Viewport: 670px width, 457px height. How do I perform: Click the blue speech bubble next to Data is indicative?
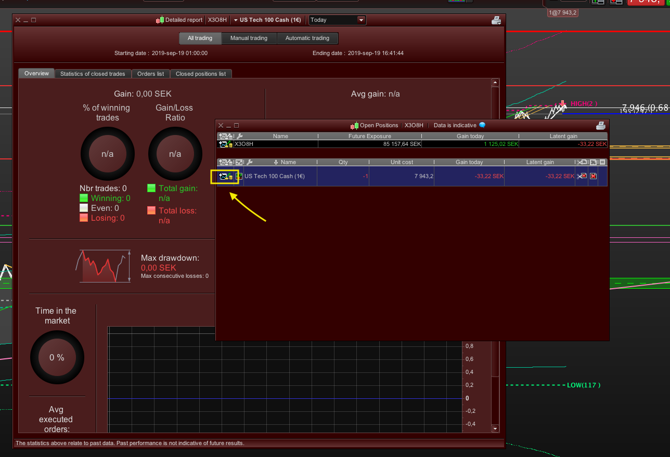click(x=482, y=125)
